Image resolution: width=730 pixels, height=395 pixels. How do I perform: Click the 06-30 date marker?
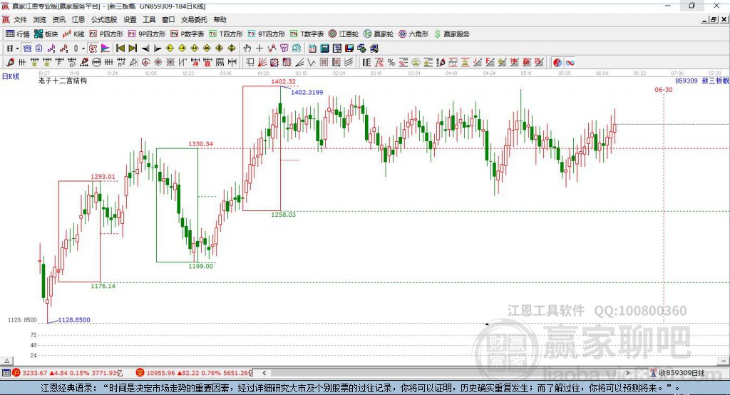click(x=664, y=90)
